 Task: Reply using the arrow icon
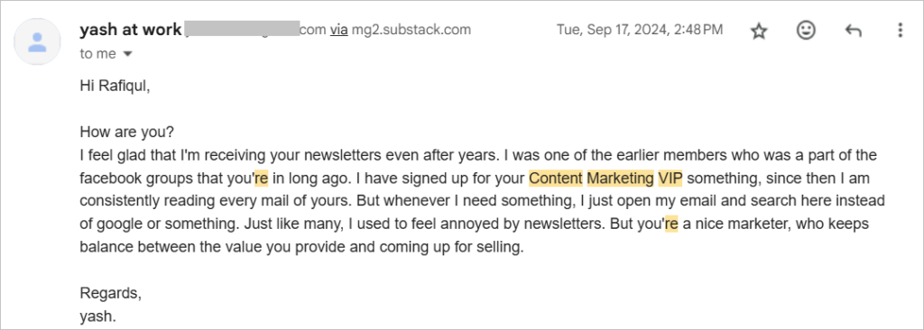point(853,31)
